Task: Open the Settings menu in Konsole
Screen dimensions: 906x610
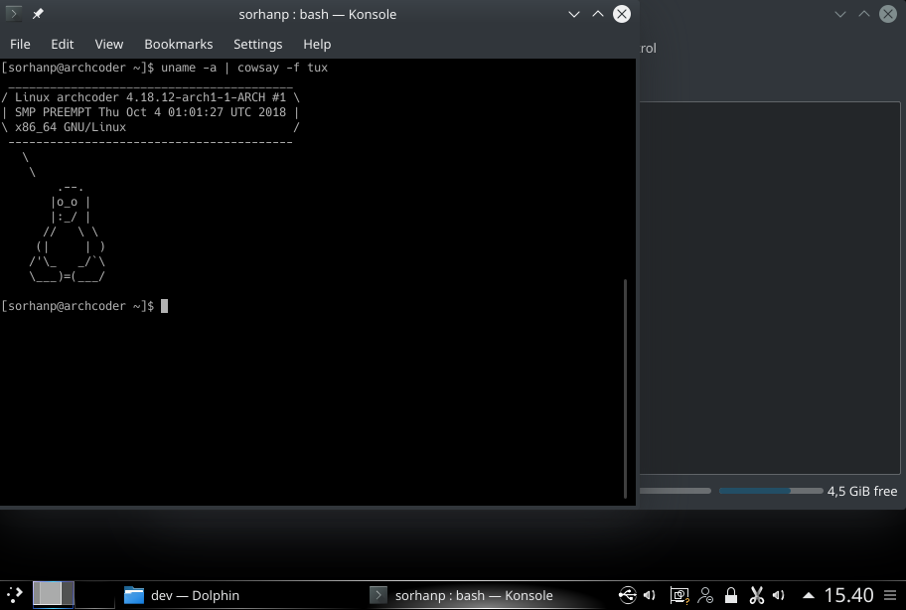Action: pos(257,44)
